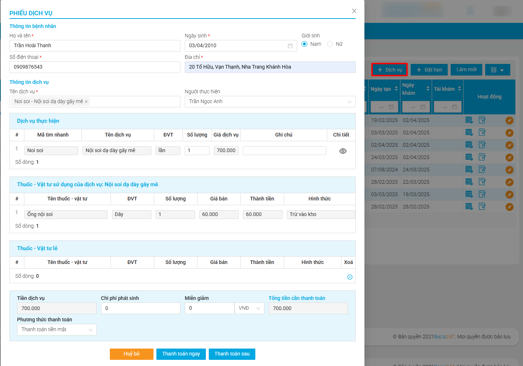
Task: Click orange edit icon in row 02/04/2025 - 02/04/2025
Action: (x=510, y=145)
